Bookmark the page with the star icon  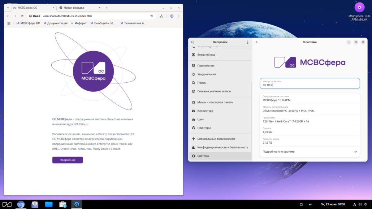(151, 16)
